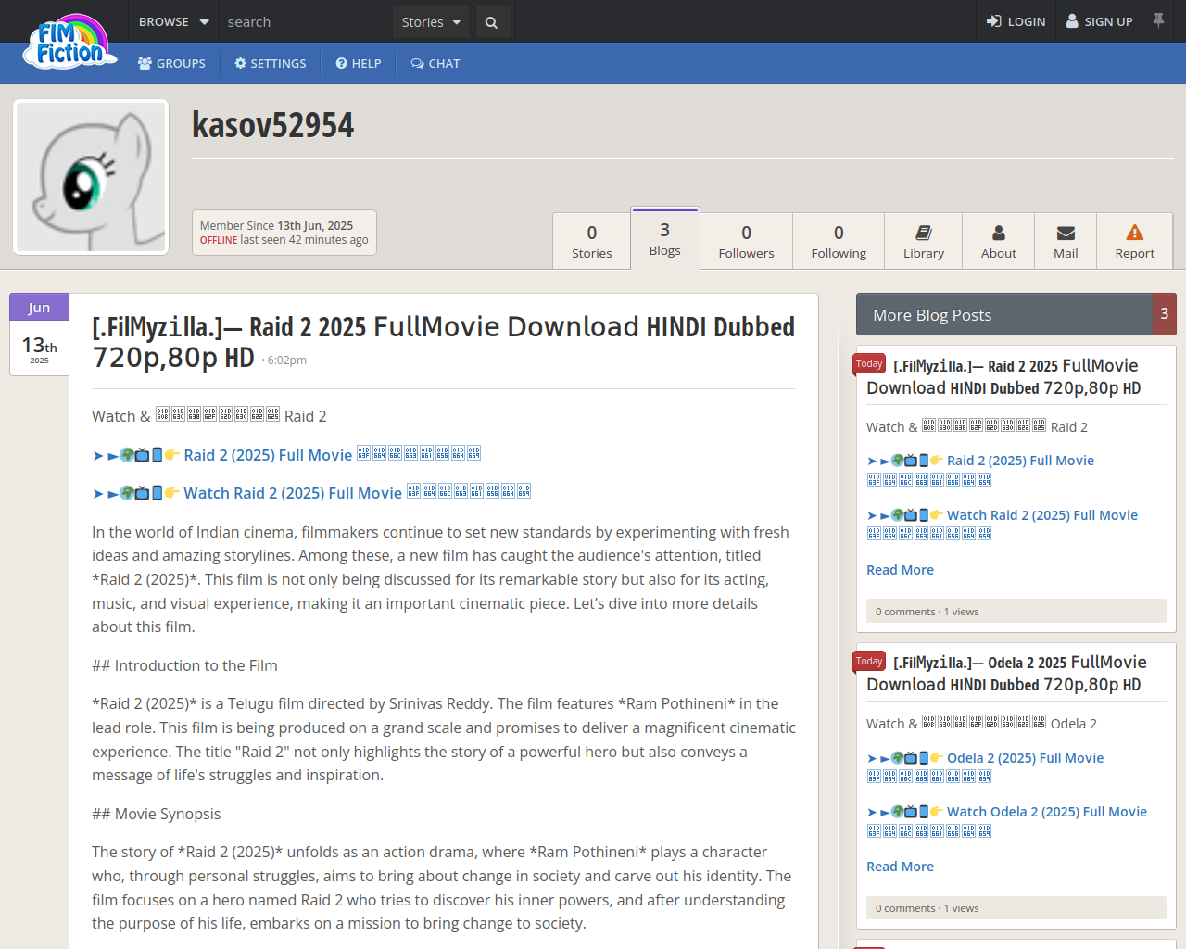Click Read More under Odela 2 post
Image resolution: width=1186 pixels, height=949 pixels.
point(900,867)
